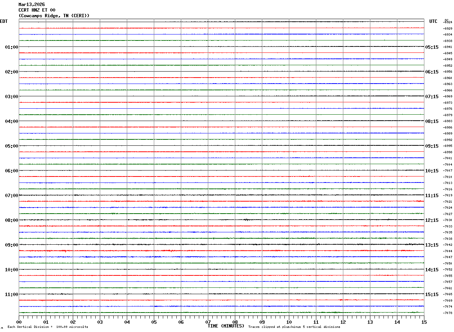Screen dimensions: 454x332
Task: Click the TIME (MINUTES) axis title
Action: (226, 326)
